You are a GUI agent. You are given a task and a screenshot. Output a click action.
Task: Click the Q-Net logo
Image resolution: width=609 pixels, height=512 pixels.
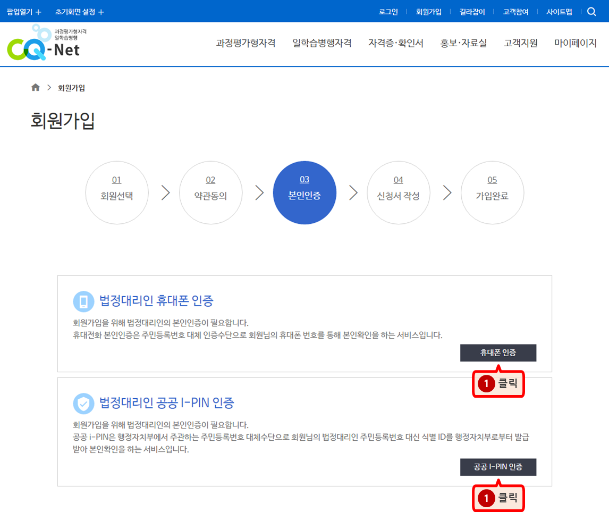[47, 43]
